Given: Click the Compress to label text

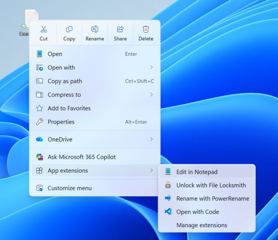Looking at the screenshot, I should pyautogui.click(x=64, y=95).
